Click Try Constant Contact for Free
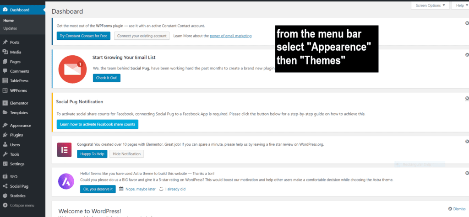 tap(83, 36)
